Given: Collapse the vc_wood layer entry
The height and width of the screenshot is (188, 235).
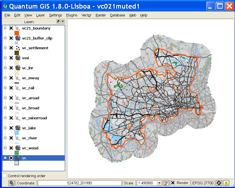Looking at the screenshot, I should coord(5,148).
